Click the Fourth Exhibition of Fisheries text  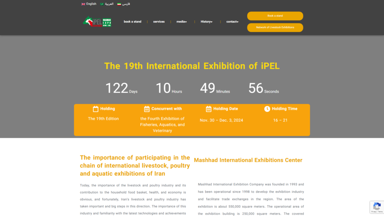[x=162, y=124]
